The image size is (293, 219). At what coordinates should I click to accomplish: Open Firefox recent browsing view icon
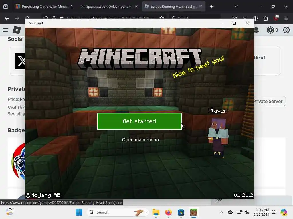pos(6,7)
